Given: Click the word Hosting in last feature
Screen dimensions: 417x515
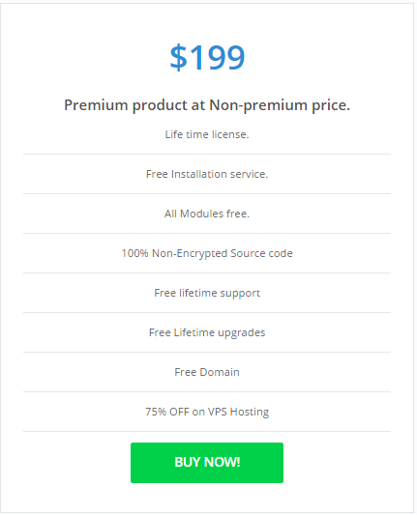Looking at the screenshot, I should (x=250, y=412).
